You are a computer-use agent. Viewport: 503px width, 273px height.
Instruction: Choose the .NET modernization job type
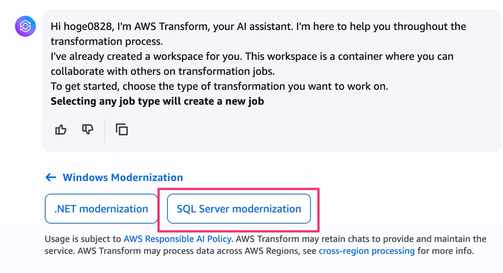tap(101, 209)
